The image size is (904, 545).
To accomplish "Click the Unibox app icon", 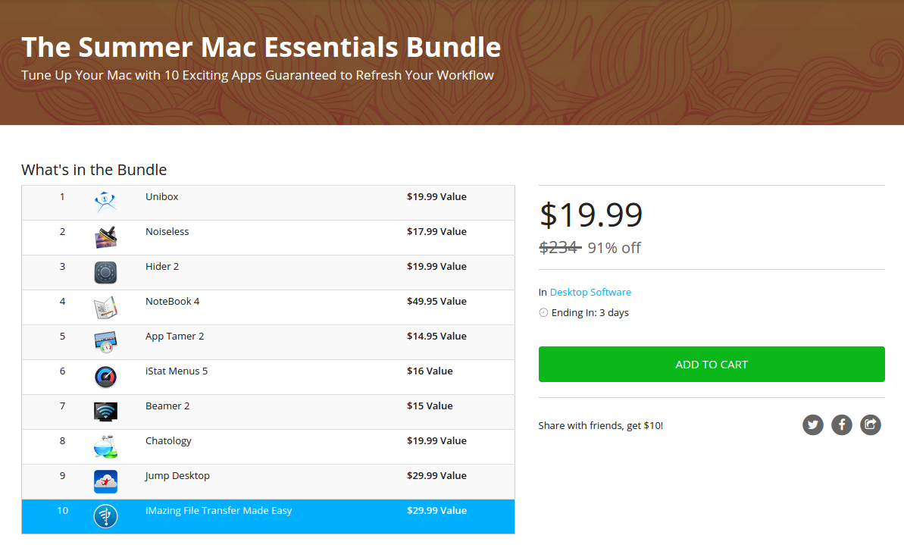I will 105,202.
